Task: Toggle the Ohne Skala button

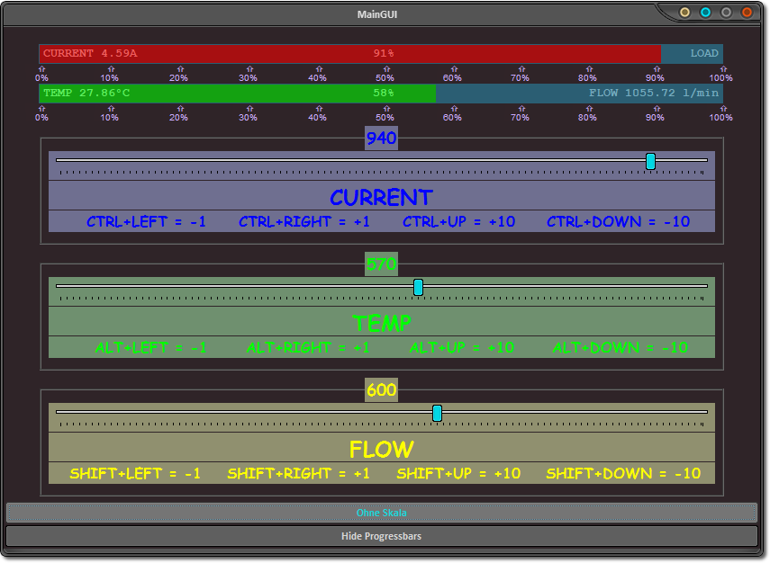Action: pyautogui.click(x=381, y=513)
